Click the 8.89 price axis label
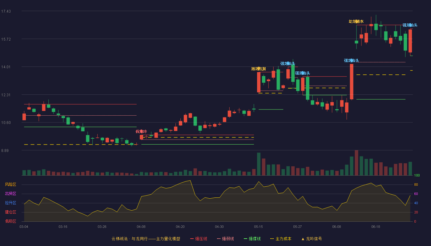This screenshot has height=246, width=431. pyautogui.click(x=5, y=151)
